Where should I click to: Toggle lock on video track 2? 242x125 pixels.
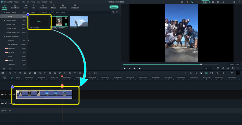pos(6,95)
